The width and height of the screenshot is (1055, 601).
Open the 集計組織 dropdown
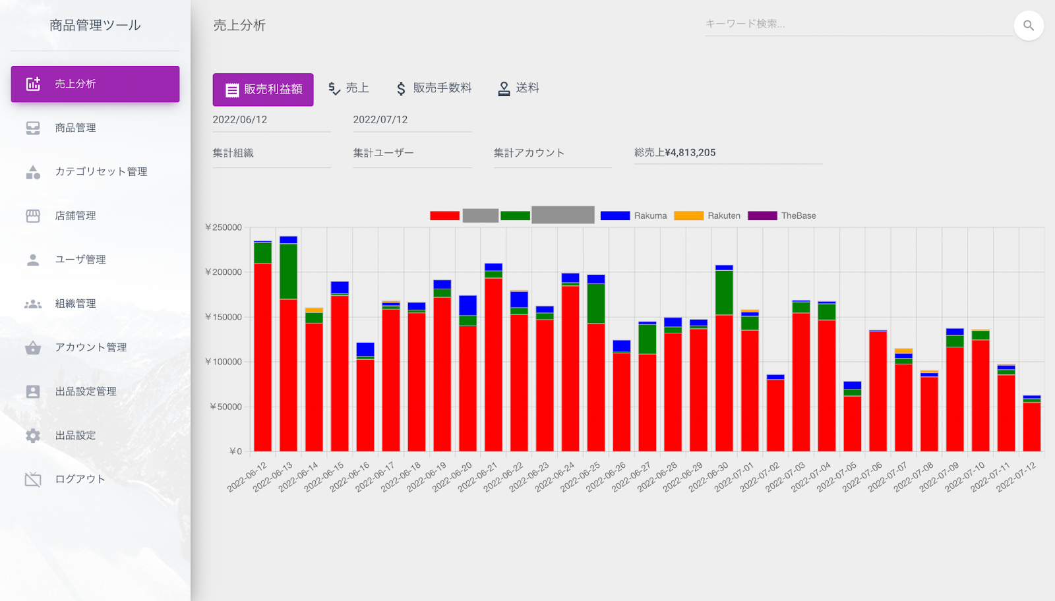pyautogui.click(x=271, y=153)
